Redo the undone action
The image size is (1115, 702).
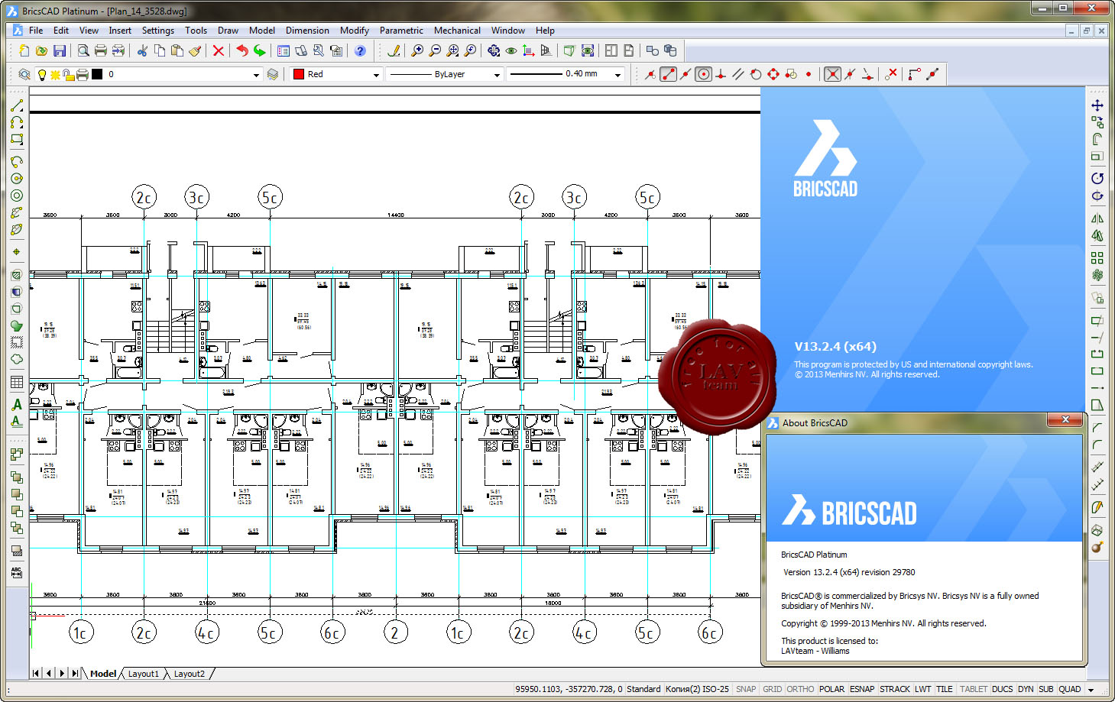click(x=260, y=50)
